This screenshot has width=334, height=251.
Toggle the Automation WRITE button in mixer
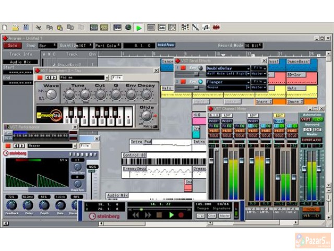click(305, 120)
